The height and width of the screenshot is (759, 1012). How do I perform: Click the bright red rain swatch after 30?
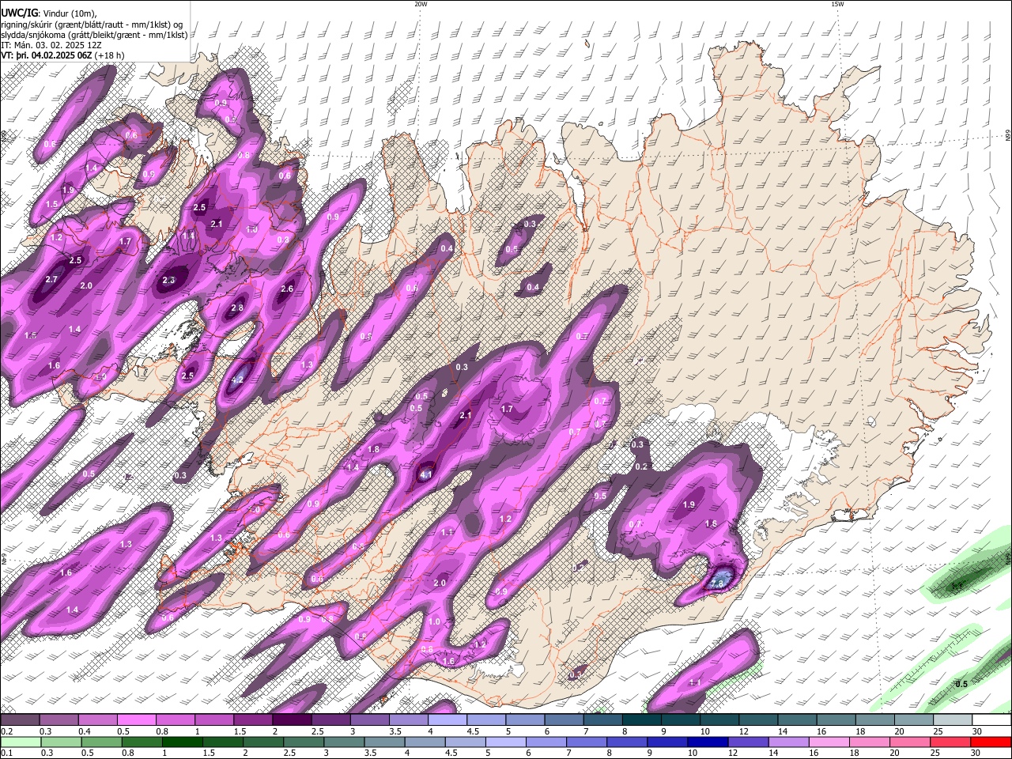point(991,742)
